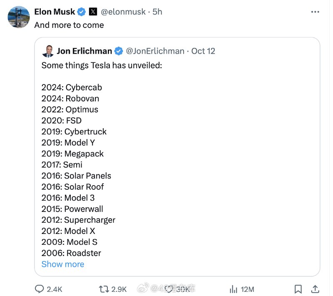
Task: Open the @JonErlichman handle link
Action: 155,51
